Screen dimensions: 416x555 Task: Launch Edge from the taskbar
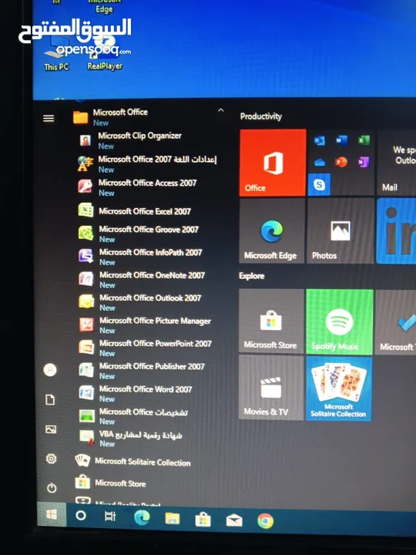click(142, 517)
